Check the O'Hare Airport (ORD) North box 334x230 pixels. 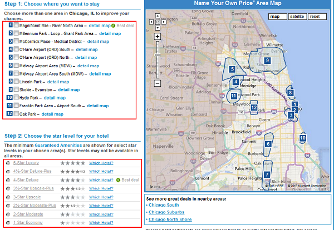tap(16, 57)
